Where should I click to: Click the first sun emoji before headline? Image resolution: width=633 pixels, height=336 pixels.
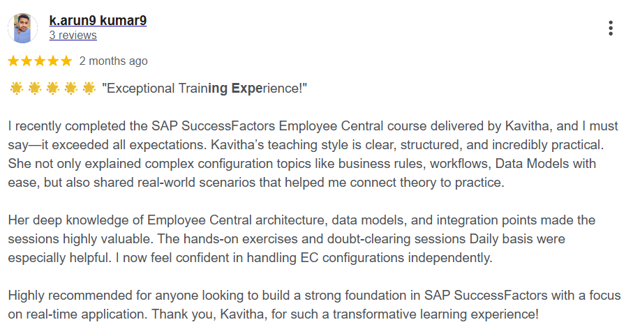tap(17, 88)
